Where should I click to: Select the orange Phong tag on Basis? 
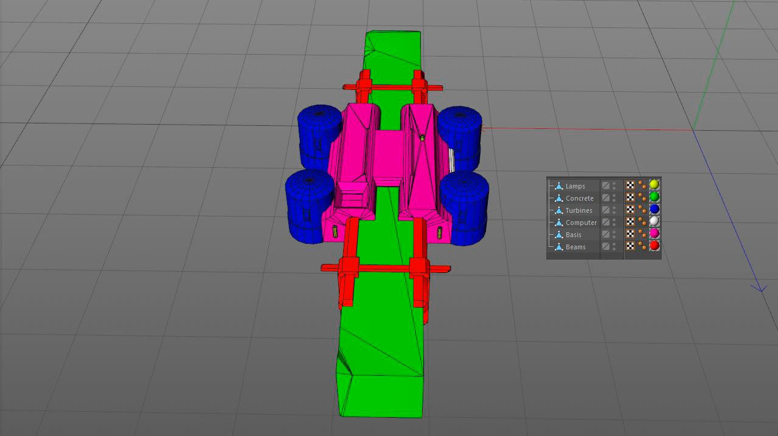pos(642,234)
